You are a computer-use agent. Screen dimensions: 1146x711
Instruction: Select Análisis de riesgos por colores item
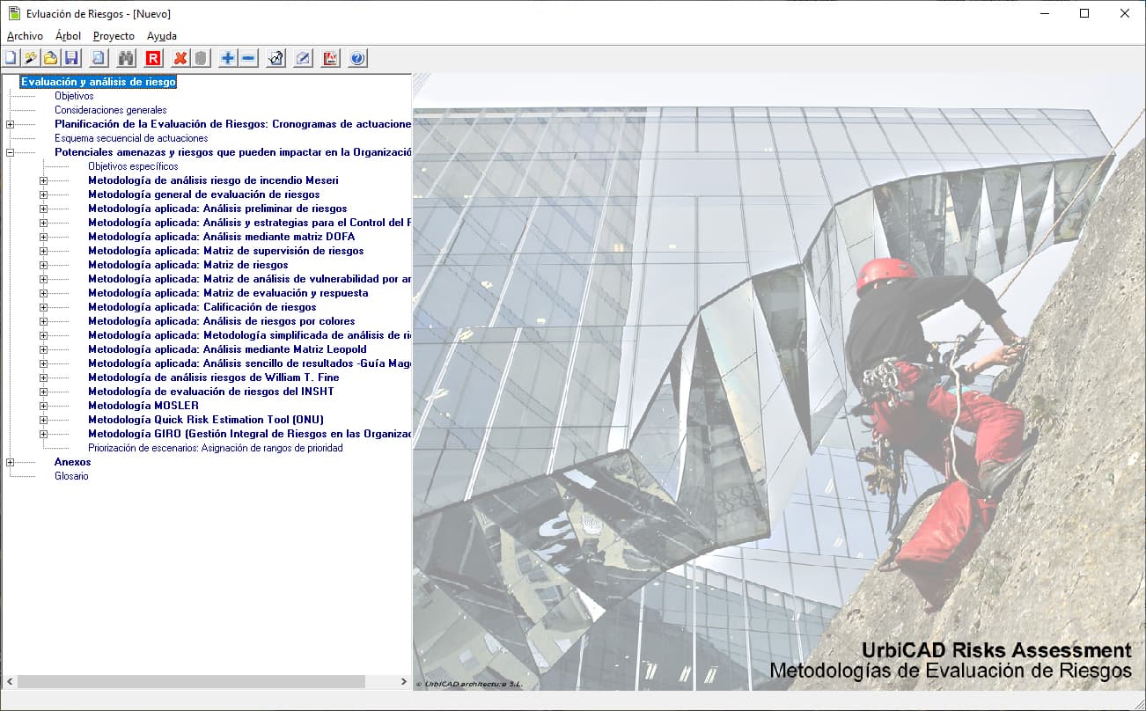coord(222,321)
